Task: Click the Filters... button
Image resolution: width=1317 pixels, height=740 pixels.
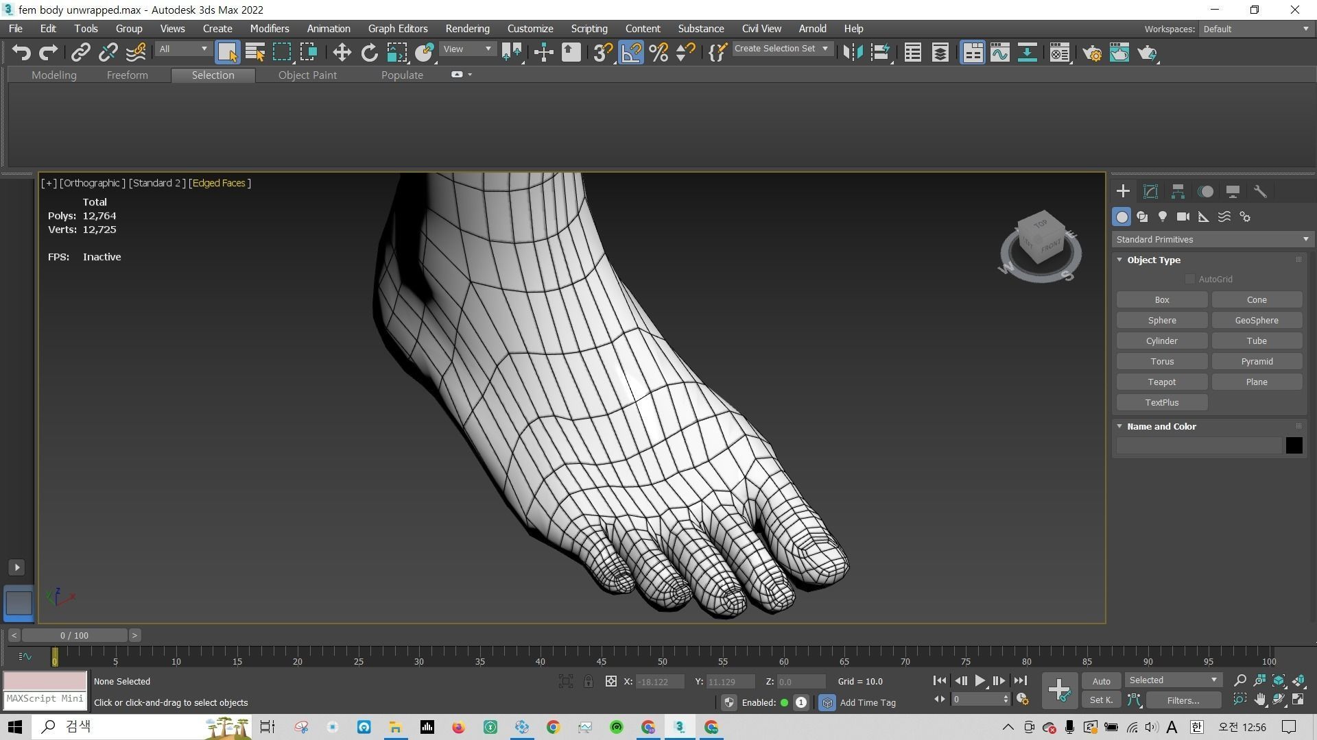Action: click(1183, 700)
